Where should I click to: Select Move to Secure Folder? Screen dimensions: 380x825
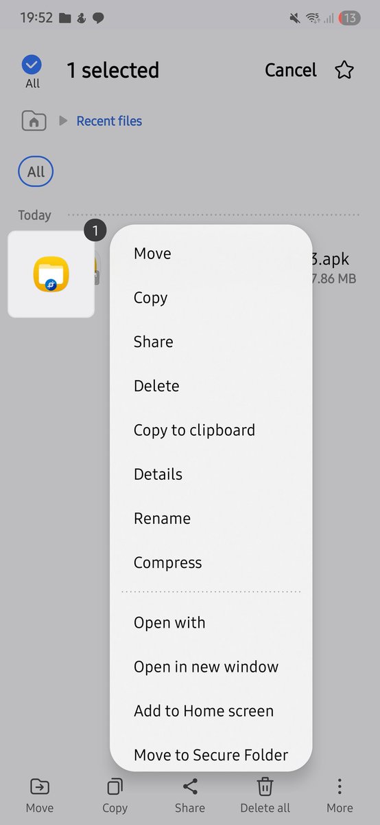point(211,755)
